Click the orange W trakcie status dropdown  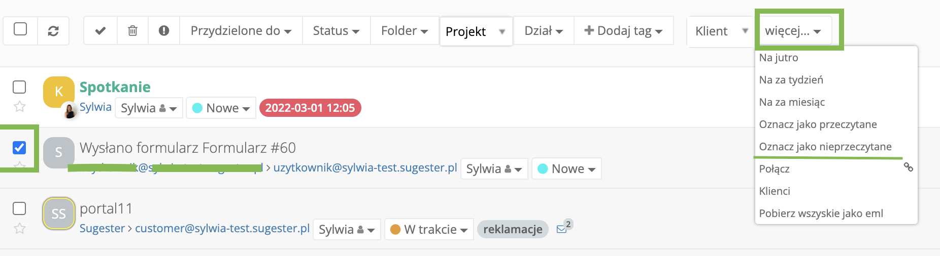tap(429, 229)
